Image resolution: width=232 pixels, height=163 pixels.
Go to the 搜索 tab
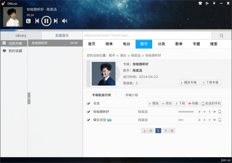click(x=214, y=44)
